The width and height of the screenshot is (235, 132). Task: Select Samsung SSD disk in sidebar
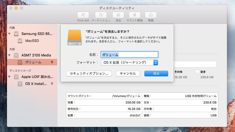pos(37,34)
